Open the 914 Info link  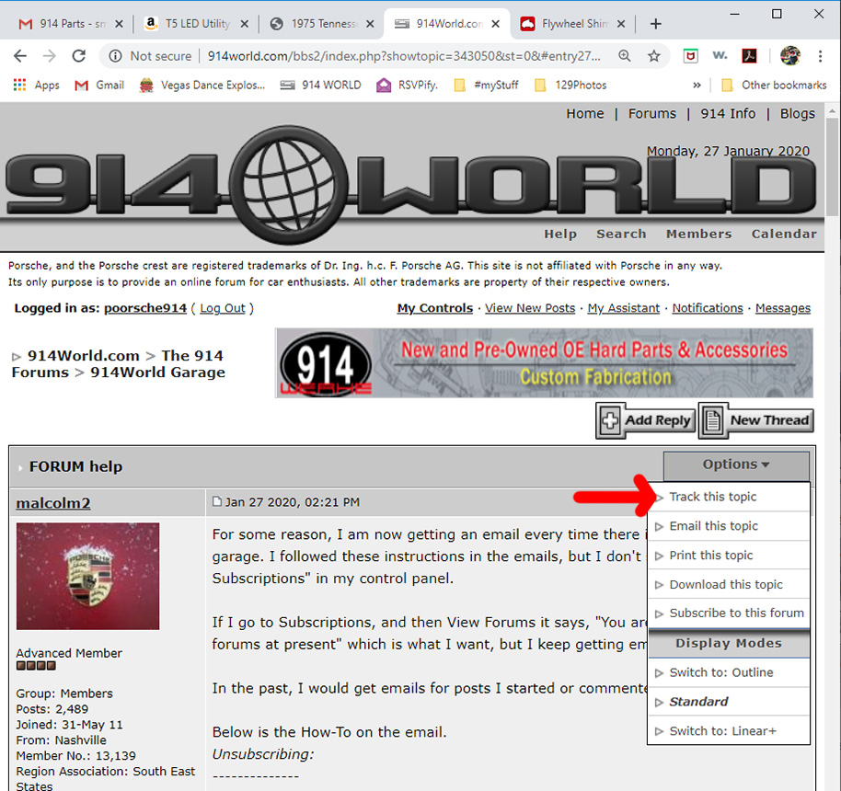coord(728,114)
